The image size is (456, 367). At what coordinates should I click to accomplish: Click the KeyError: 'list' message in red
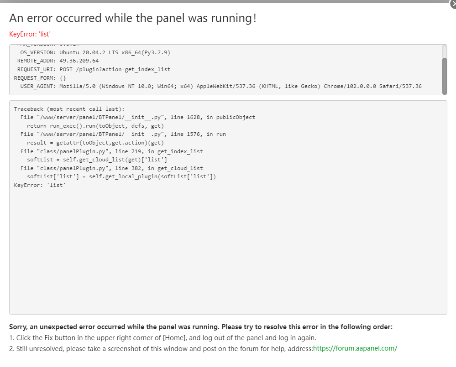(x=30, y=34)
